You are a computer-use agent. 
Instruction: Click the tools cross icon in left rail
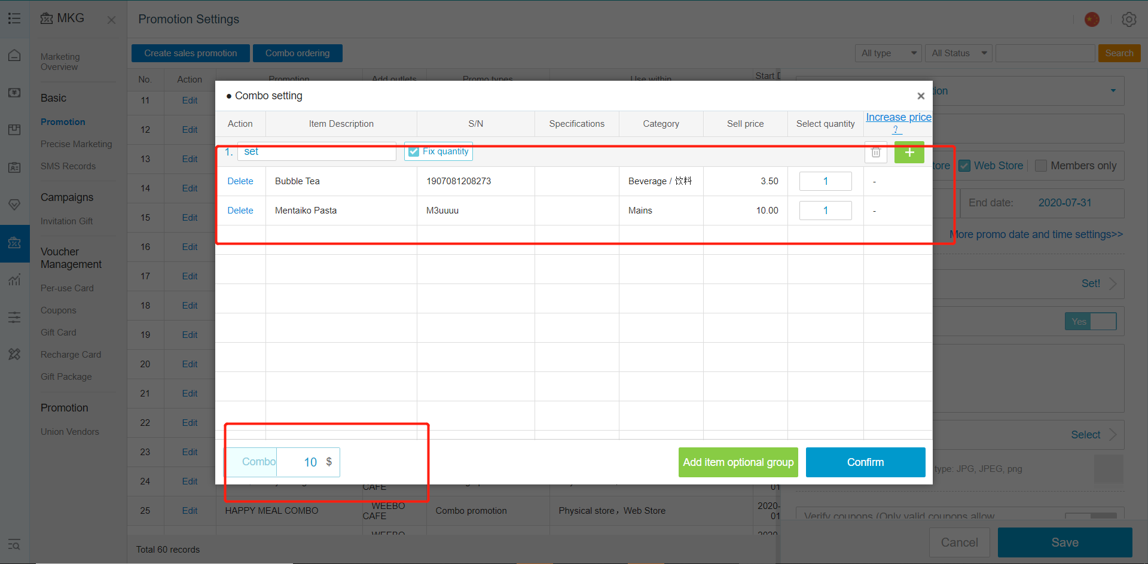(14, 354)
